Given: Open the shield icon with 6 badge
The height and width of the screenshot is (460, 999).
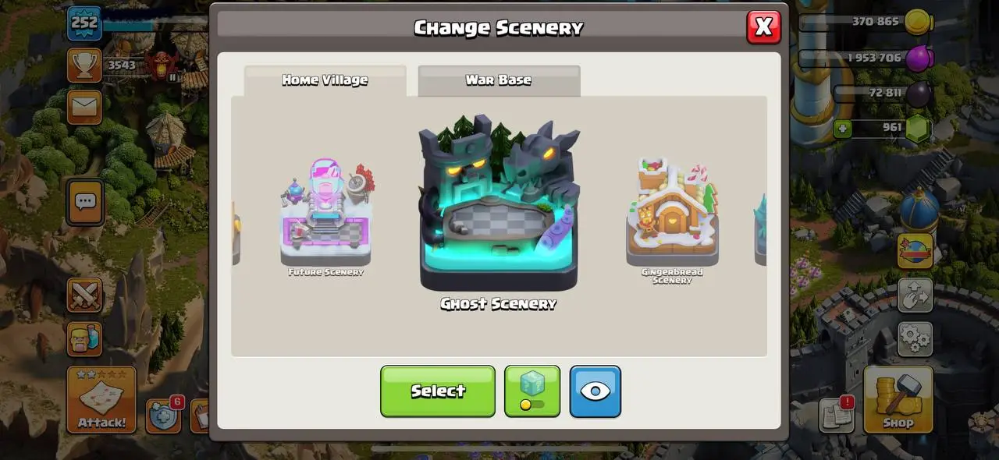Looking at the screenshot, I should pyautogui.click(x=164, y=416).
